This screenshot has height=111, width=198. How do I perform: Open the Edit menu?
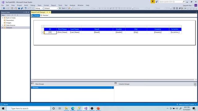7,5
